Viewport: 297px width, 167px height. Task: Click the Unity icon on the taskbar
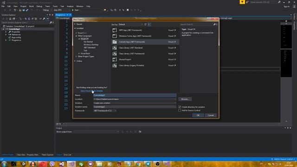pyautogui.click(x=24, y=164)
